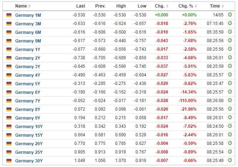The width and height of the screenshot is (238, 167).
Task: Click the clock icon in Germany 6M row
Action: pyautogui.click(x=230, y=32)
